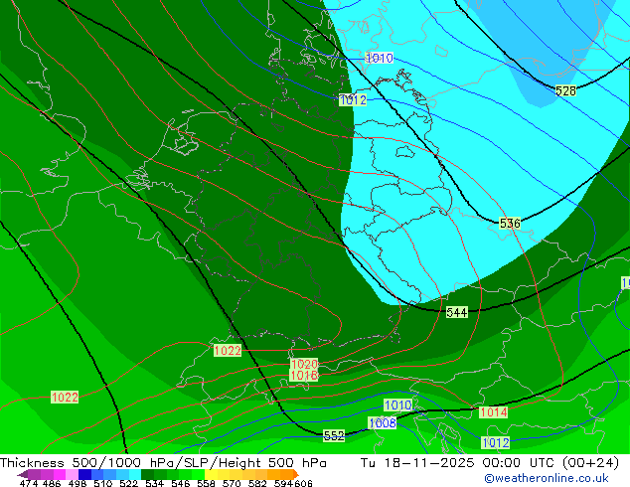Open the weatheronline.co.uk link

(547, 478)
